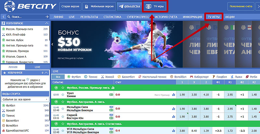Viewport: 260px width, 134px height.
Task: Click the search back arrow icon
Action: pos(3,17)
